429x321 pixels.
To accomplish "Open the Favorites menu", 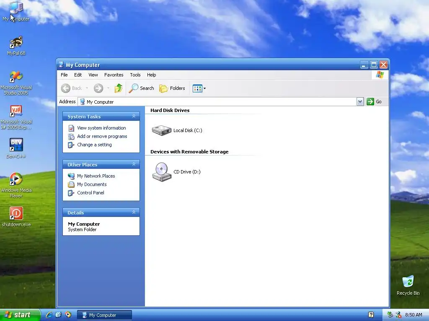I will click(114, 75).
